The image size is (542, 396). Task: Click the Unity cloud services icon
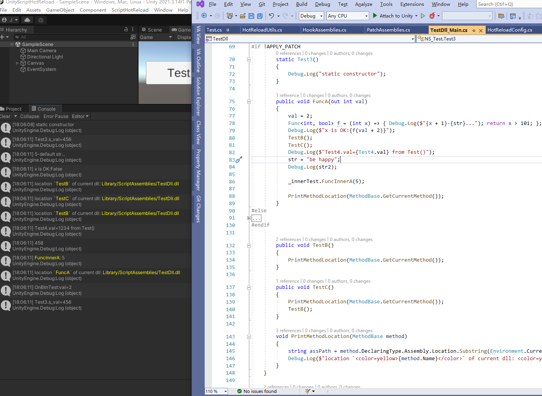[x=27, y=20]
